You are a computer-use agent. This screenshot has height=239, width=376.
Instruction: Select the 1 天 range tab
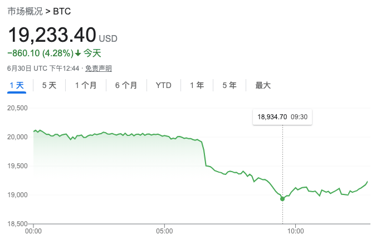[17, 85]
